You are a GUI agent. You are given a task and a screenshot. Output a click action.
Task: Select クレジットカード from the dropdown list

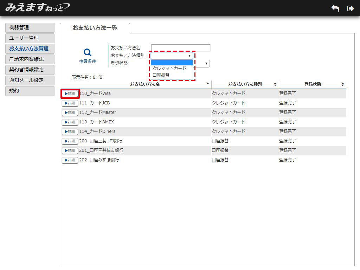pos(169,69)
